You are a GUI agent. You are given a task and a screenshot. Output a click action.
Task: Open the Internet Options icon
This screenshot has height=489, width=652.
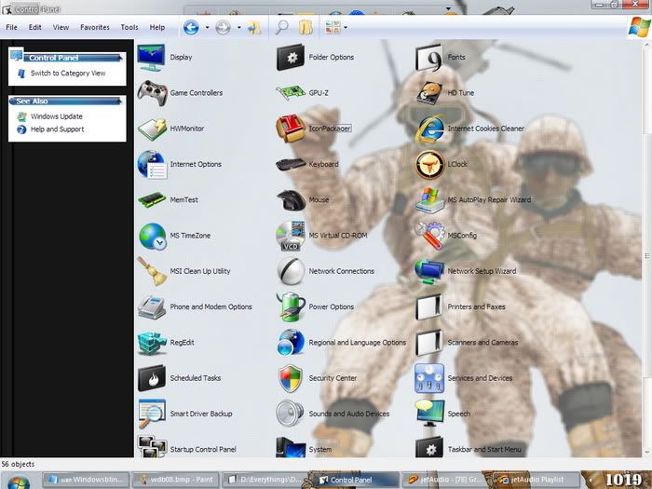[152, 164]
